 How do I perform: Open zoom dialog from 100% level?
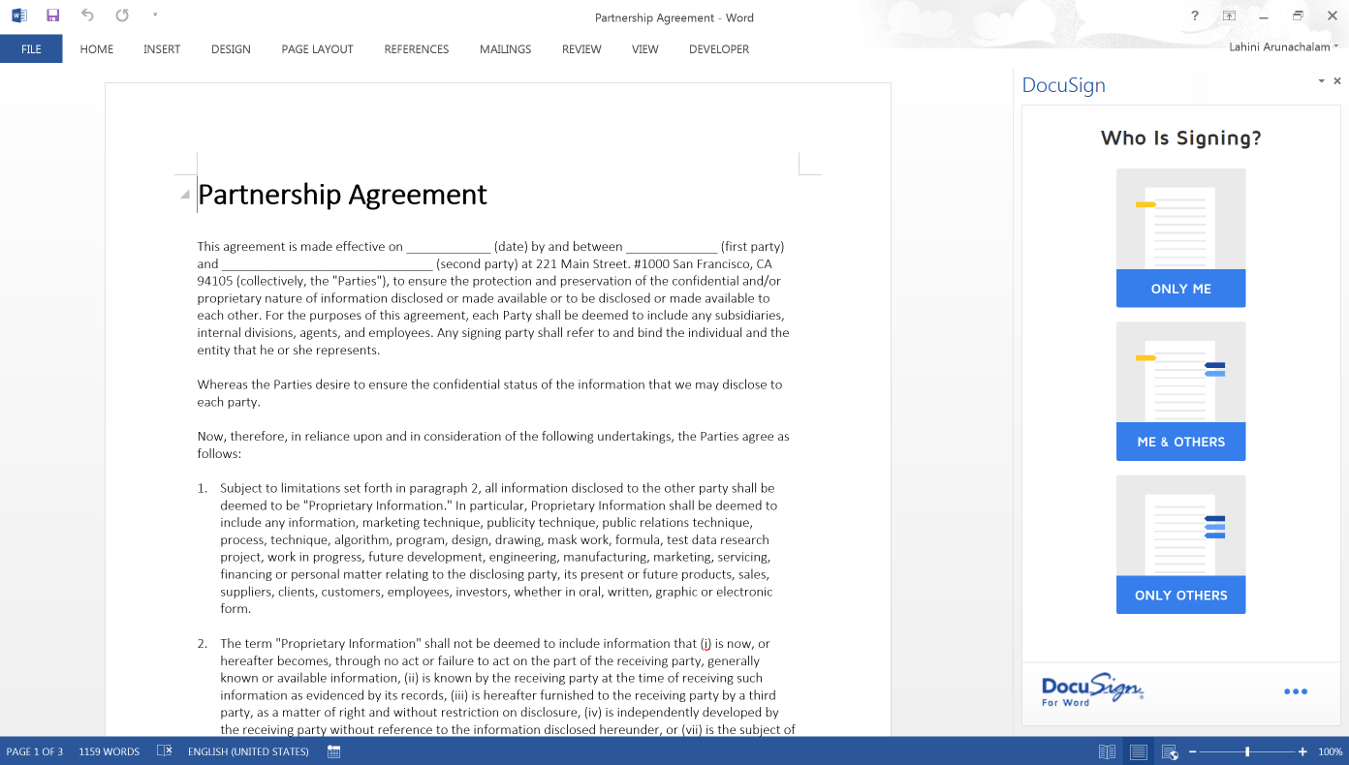(x=1330, y=751)
